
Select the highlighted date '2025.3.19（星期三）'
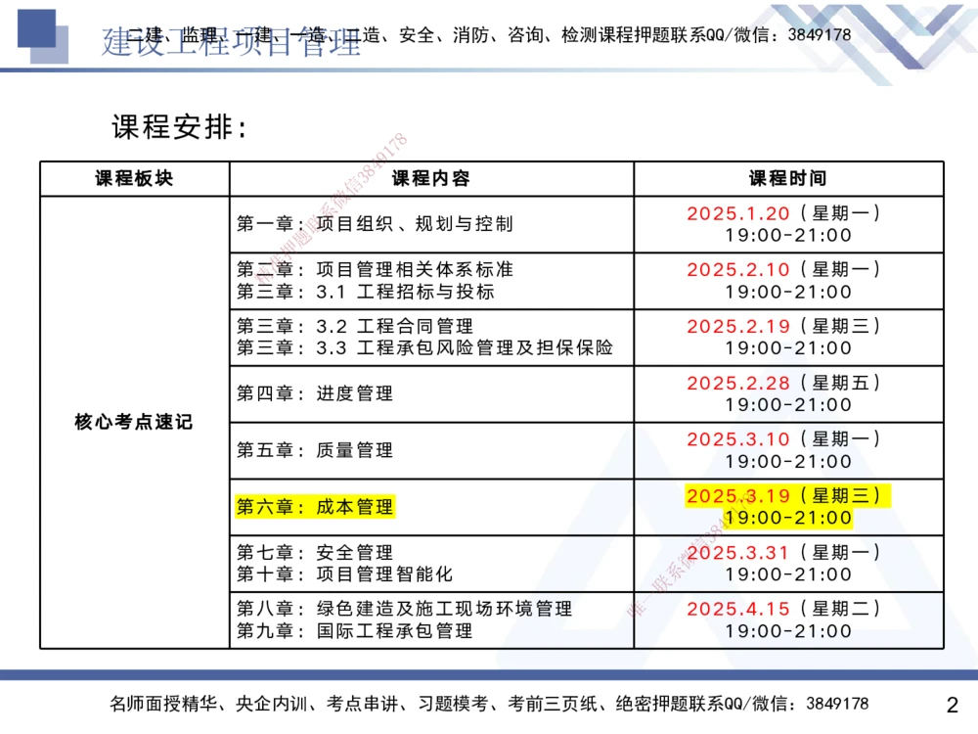point(788,496)
